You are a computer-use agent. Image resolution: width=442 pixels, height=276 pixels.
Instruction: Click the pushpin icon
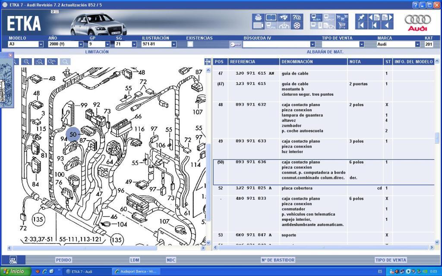[x=361, y=17]
